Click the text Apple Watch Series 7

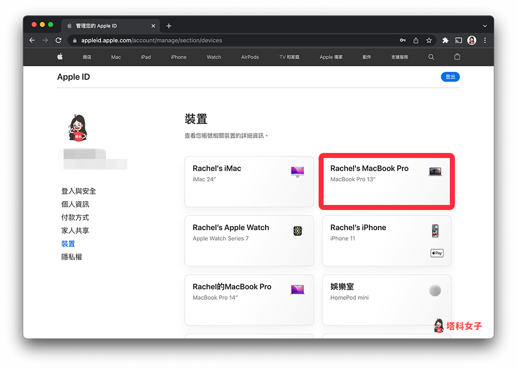pyautogui.click(x=221, y=238)
